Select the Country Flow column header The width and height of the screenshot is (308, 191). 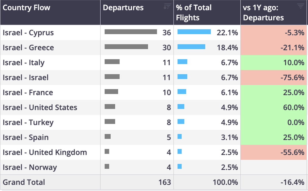click(26, 8)
